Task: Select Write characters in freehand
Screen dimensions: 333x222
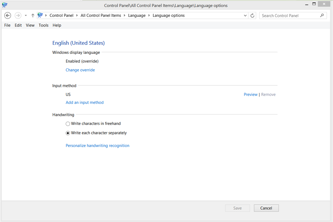Action: tap(68, 124)
